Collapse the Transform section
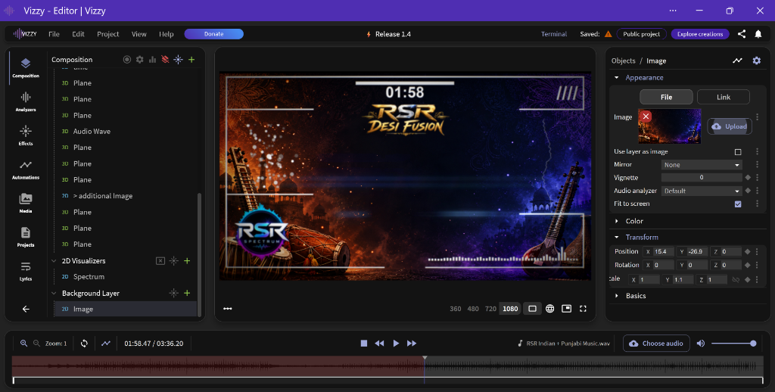 [x=616, y=238]
